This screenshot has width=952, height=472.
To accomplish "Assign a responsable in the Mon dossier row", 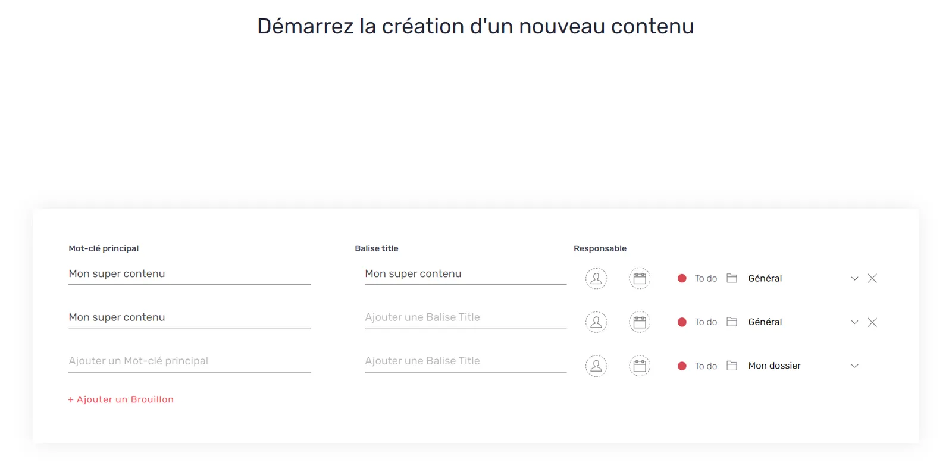I will click(x=596, y=366).
